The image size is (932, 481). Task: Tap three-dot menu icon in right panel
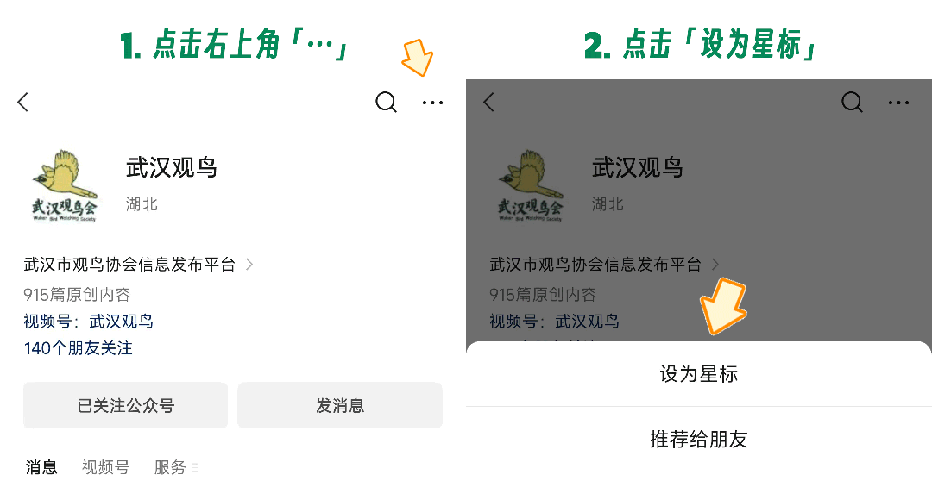(x=898, y=103)
